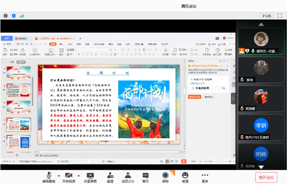The width and height of the screenshot is (287, 185).
Task: Open the Invite (邀请) option
Action: point(110,177)
